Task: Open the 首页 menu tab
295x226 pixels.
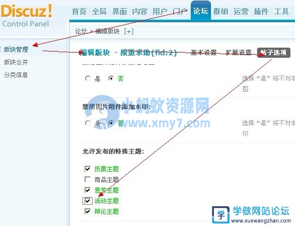Action: (79, 11)
